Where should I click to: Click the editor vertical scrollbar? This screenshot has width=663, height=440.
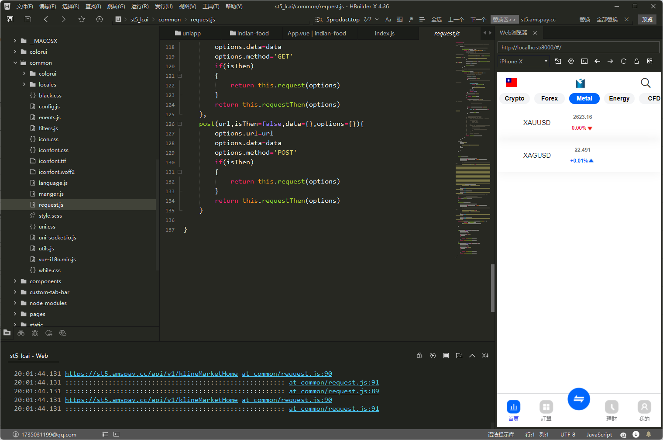point(492,288)
